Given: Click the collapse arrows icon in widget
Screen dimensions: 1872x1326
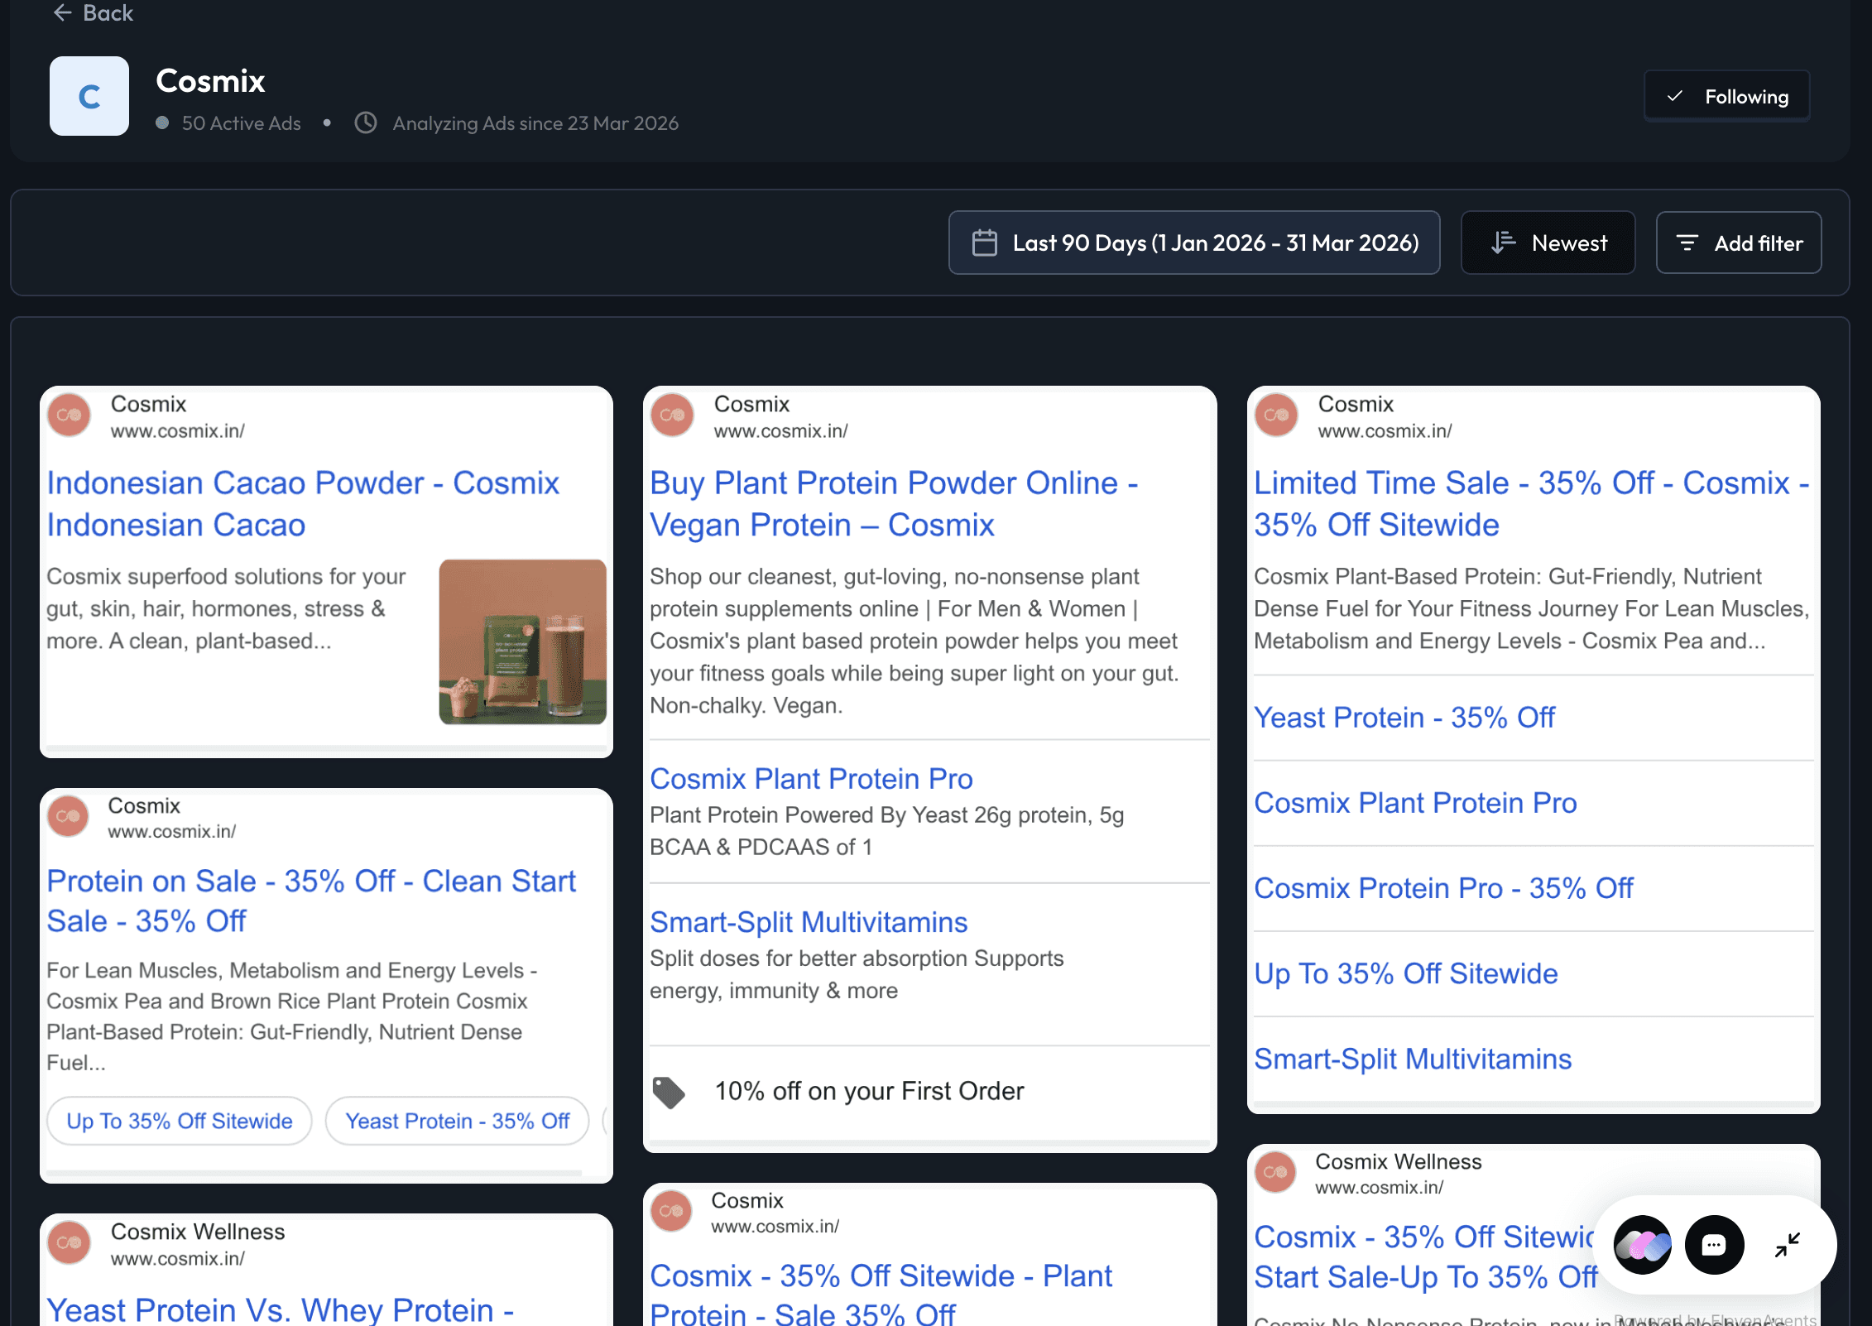Looking at the screenshot, I should tap(1787, 1244).
